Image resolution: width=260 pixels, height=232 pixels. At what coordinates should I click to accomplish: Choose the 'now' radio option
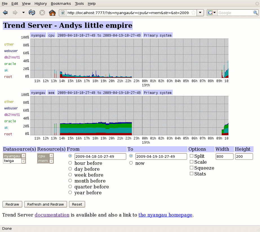(x=131, y=163)
